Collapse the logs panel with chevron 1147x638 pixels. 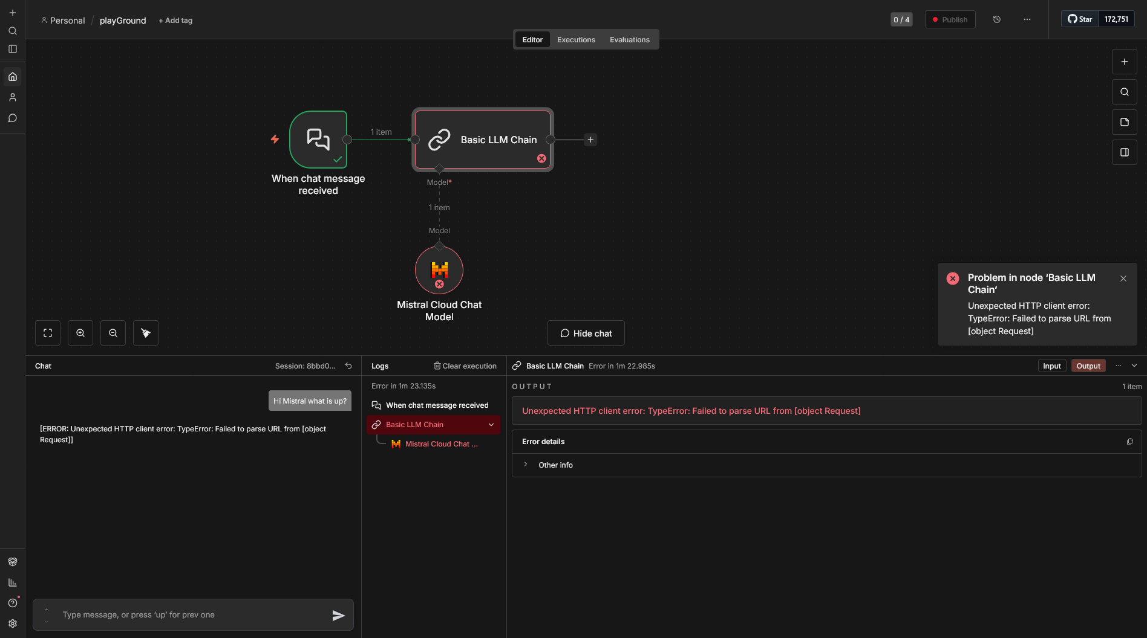point(1134,366)
